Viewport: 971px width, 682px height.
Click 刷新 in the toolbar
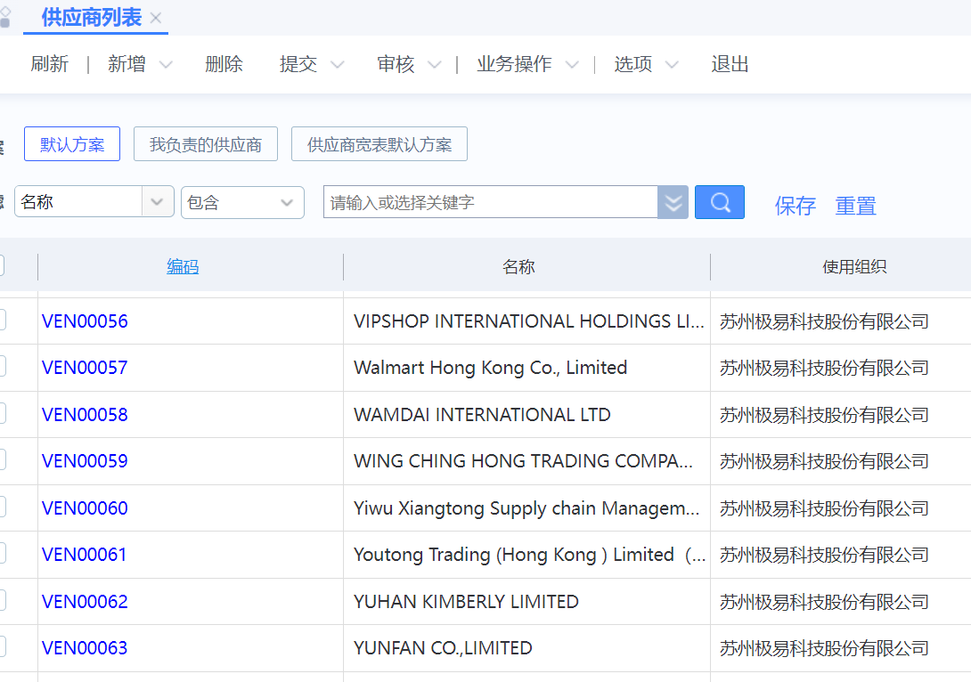50,64
